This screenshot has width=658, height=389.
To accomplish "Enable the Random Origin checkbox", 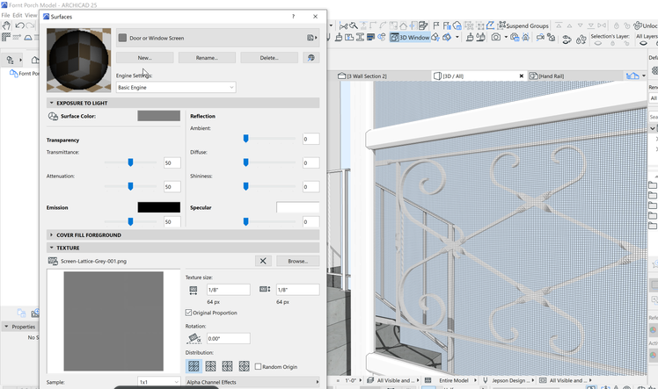I will (259, 366).
